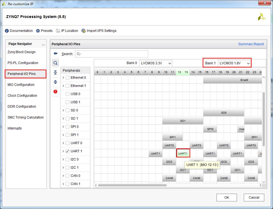
Task: Collapse the Page Navigator panel
Action: click(43, 45)
